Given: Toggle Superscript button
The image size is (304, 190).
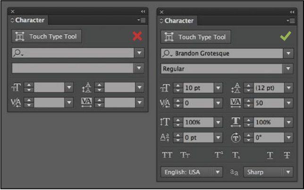Looking at the screenshot, I should click(219, 155).
